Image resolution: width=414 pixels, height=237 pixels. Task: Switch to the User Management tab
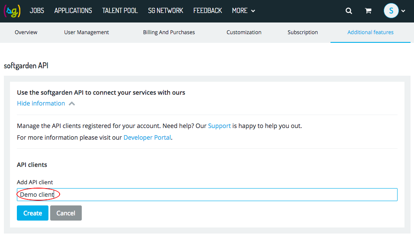click(87, 32)
